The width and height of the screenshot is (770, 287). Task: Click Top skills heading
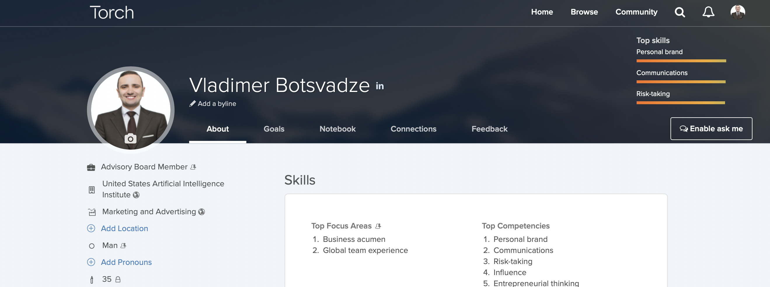click(653, 40)
